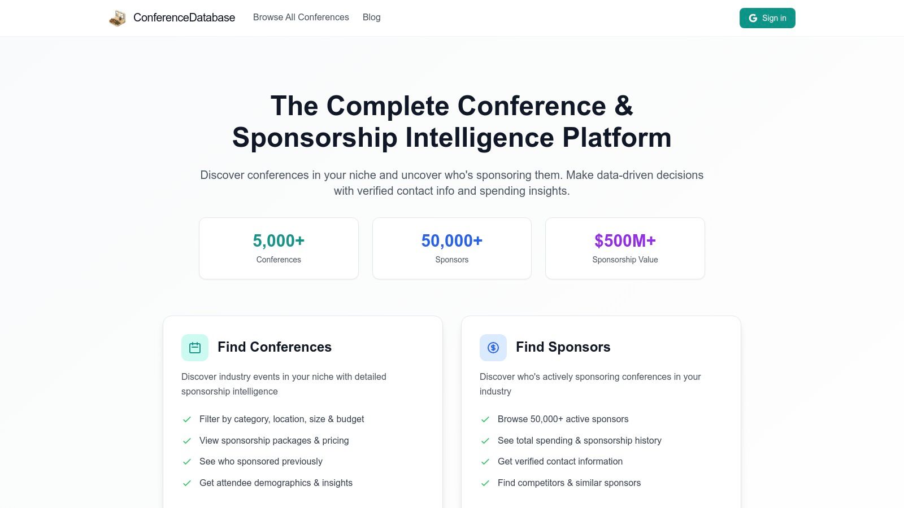This screenshot has height=508, width=904.
Task: Click the Google G icon
Action: (x=753, y=18)
